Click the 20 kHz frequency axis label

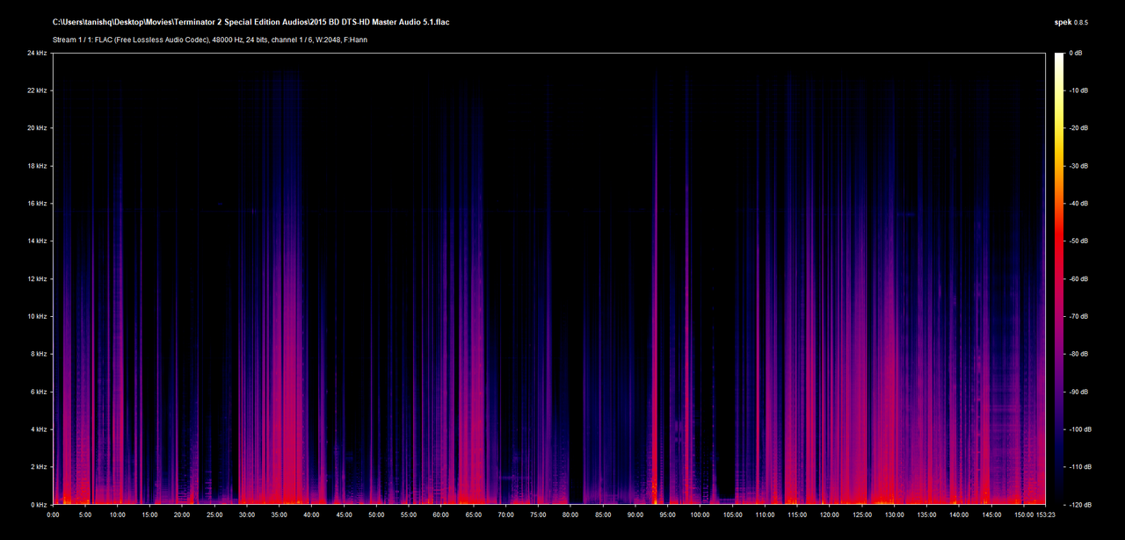38,128
